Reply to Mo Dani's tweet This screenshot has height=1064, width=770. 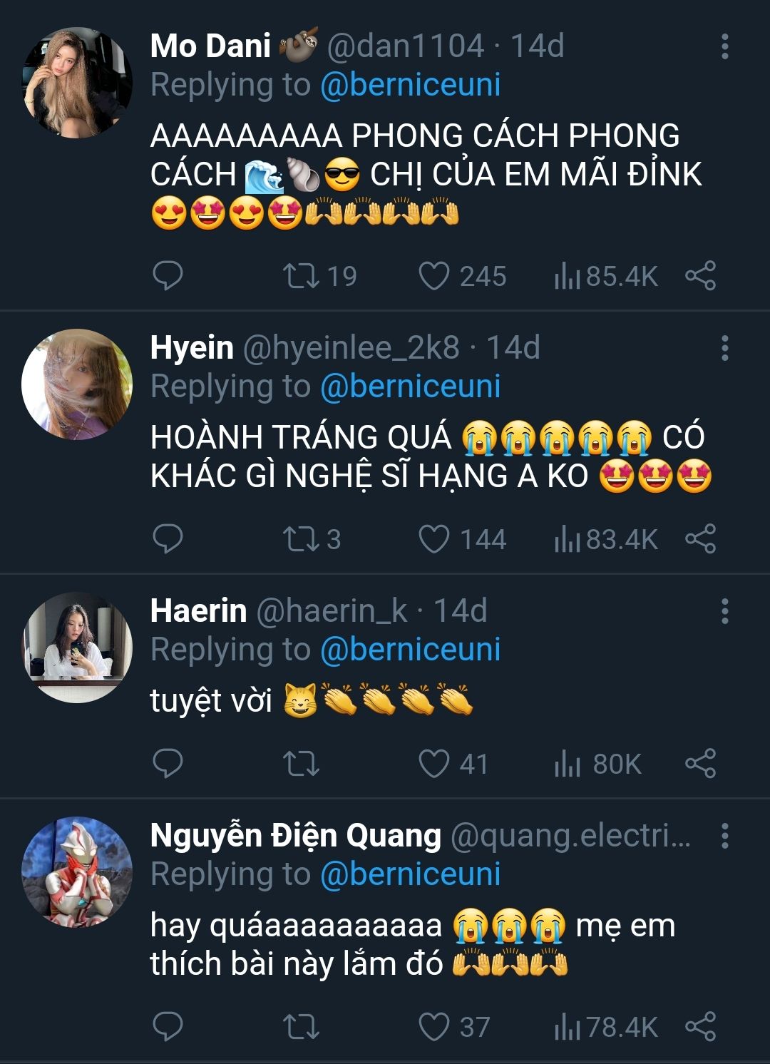click(x=168, y=276)
